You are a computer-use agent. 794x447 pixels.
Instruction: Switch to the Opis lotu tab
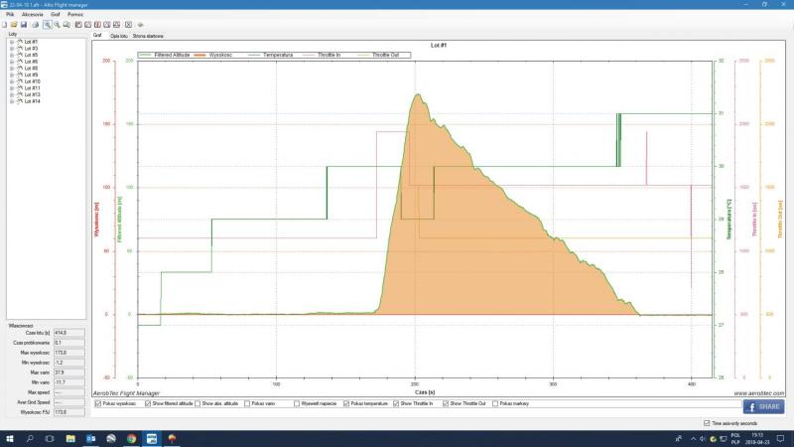tap(117, 35)
